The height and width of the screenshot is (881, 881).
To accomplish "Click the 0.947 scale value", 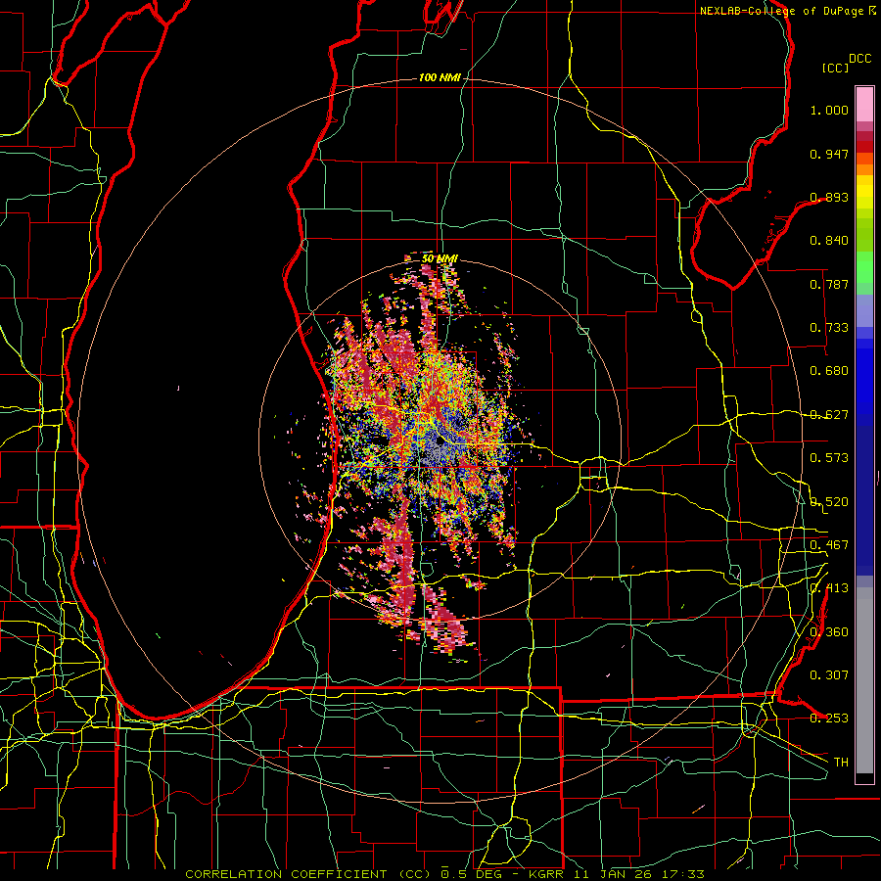I will click(829, 154).
